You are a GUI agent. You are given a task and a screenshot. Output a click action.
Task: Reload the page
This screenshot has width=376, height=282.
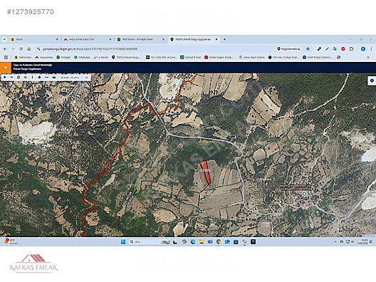coord(21,49)
